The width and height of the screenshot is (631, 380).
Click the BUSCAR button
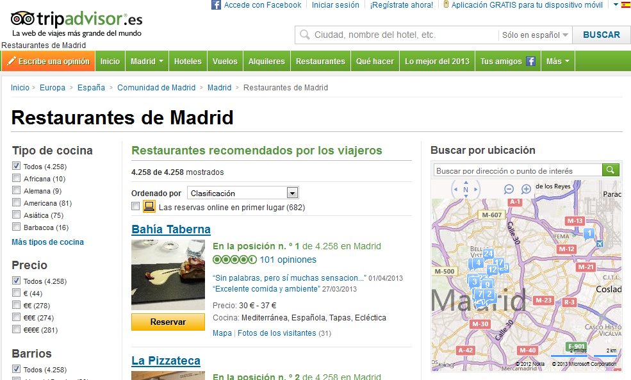click(602, 35)
